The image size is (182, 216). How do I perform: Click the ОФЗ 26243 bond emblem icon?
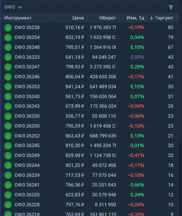coord(8,106)
